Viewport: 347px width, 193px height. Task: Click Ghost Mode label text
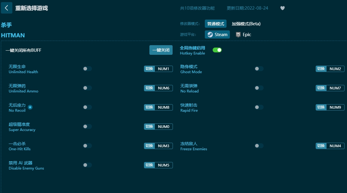point(191,72)
